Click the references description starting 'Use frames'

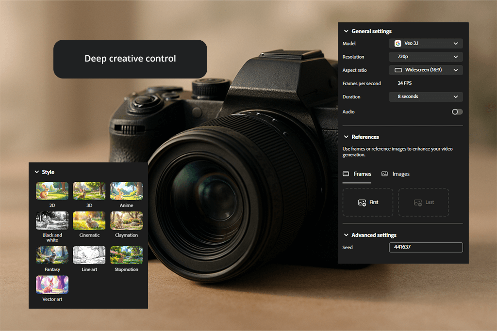pos(397,152)
